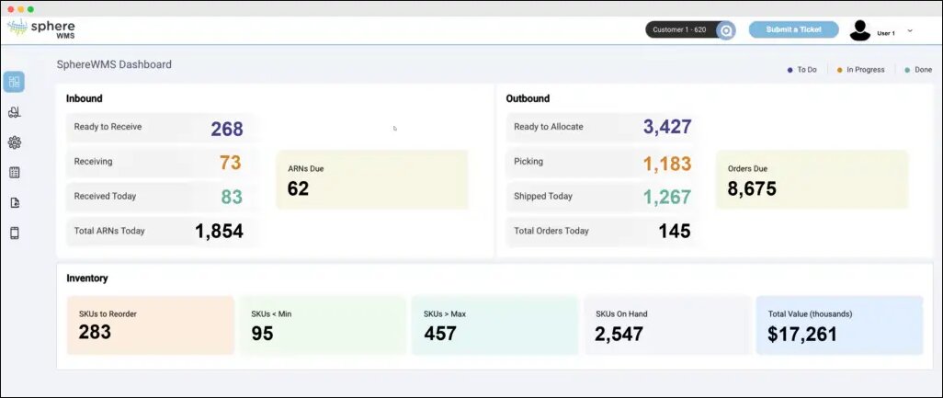Open the document file icon in sidebar
The image size is (943, 398).
point(14,203)
